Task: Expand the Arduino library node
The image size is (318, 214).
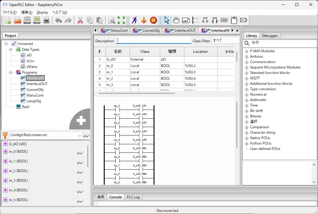Action: coord(247,57)
